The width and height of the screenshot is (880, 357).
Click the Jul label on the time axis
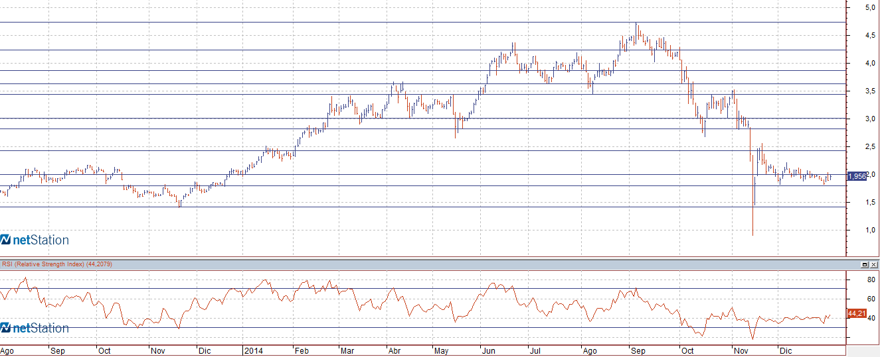tap(535, 350)
